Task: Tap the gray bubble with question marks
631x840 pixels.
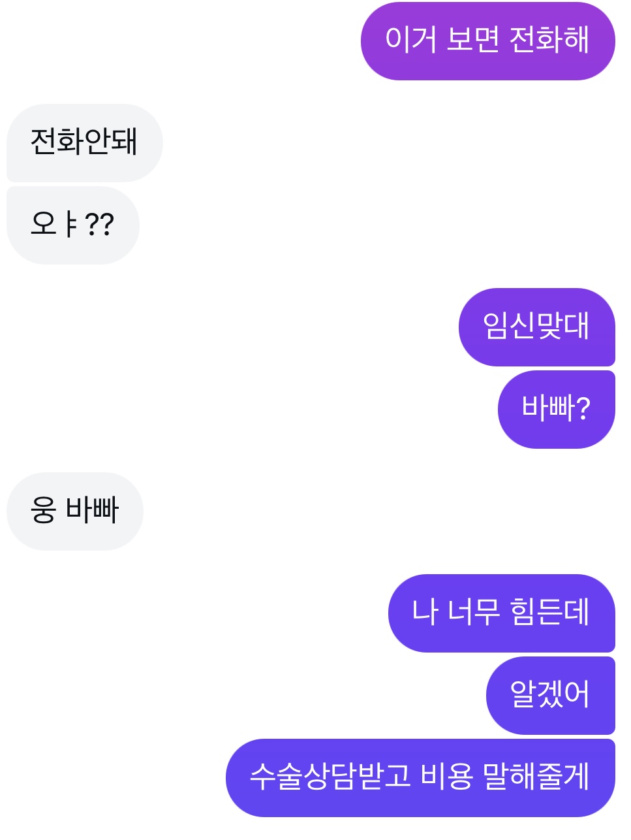Action: (72, 225)
